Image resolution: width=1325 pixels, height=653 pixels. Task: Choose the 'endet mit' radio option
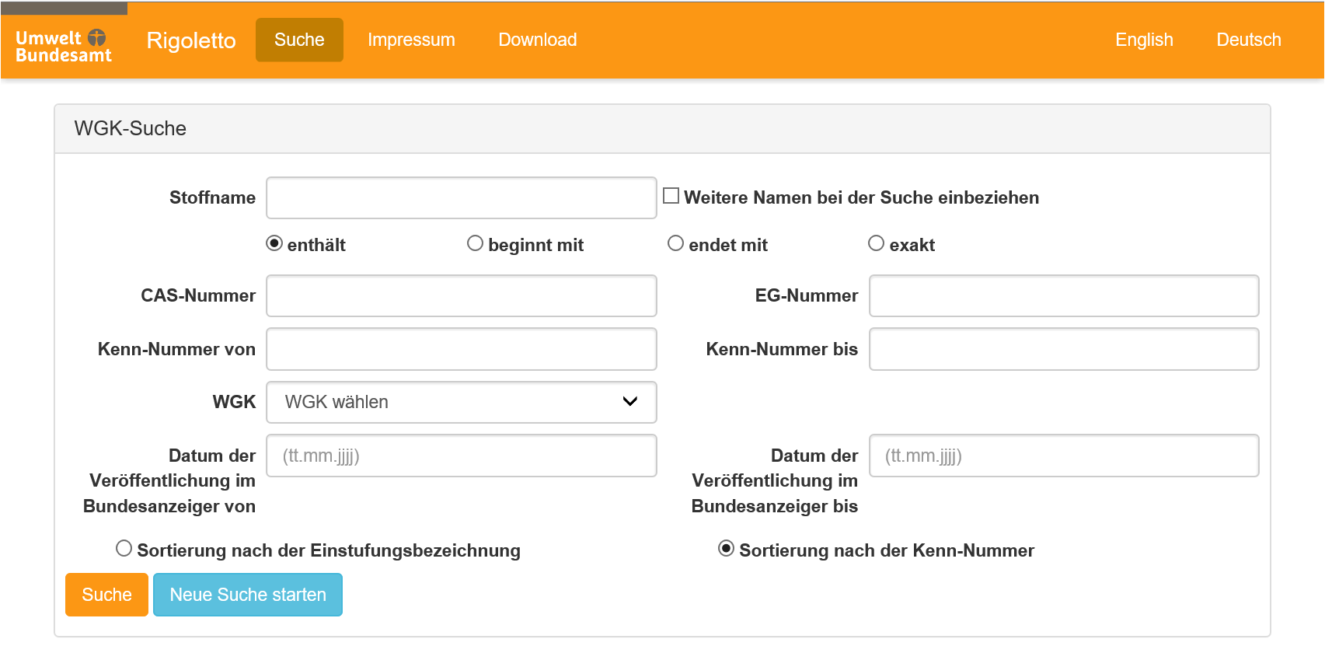675,243
